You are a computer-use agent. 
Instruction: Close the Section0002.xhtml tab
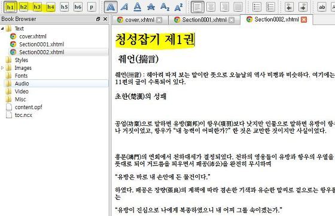(x=304, y=20)
